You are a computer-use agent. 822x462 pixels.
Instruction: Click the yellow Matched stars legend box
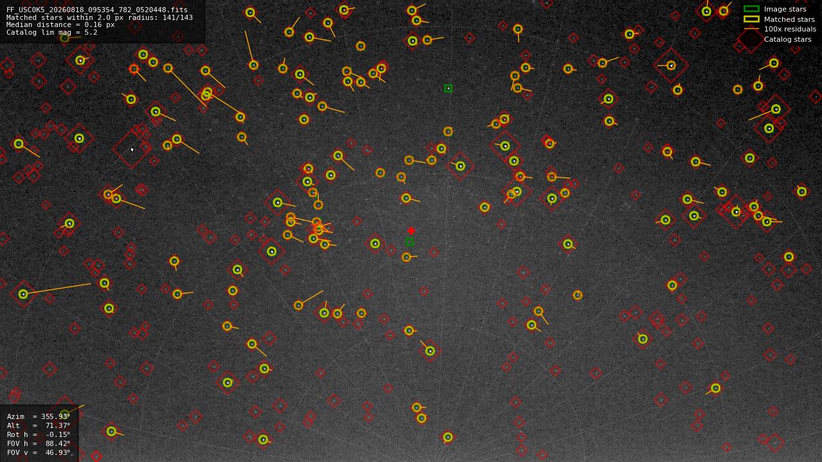[x=751, y=19]
